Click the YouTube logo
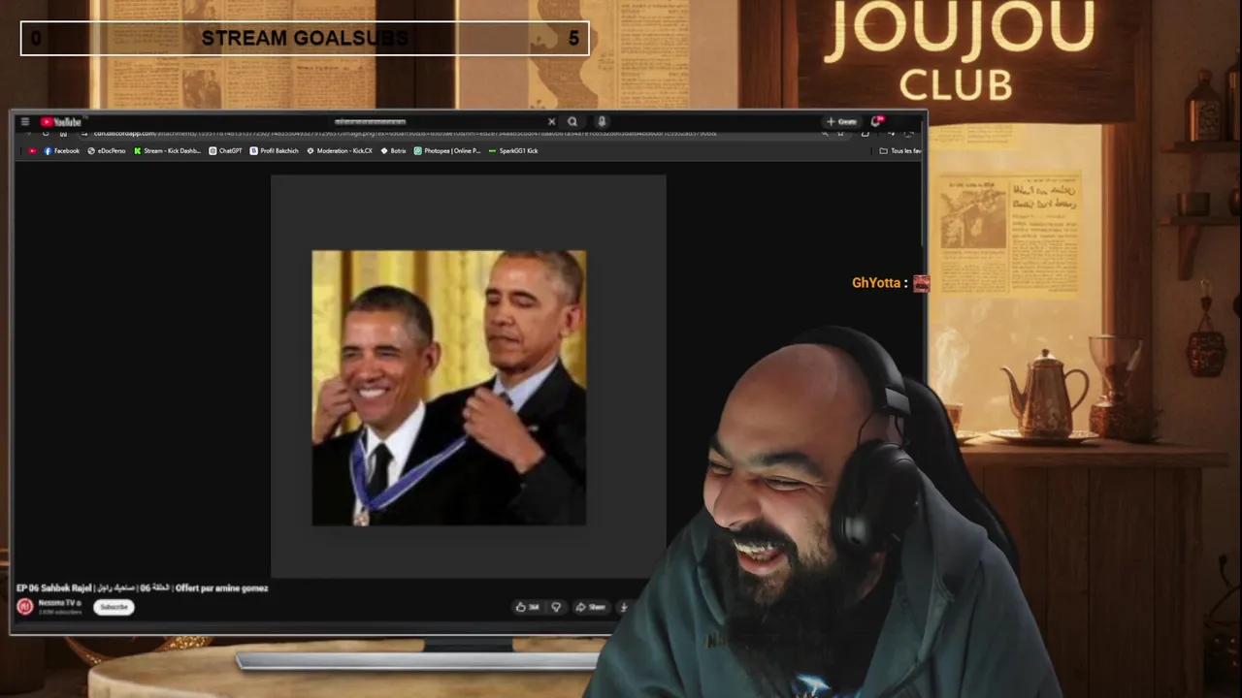This screenshot has width=1242, height=698. (61, 122)
